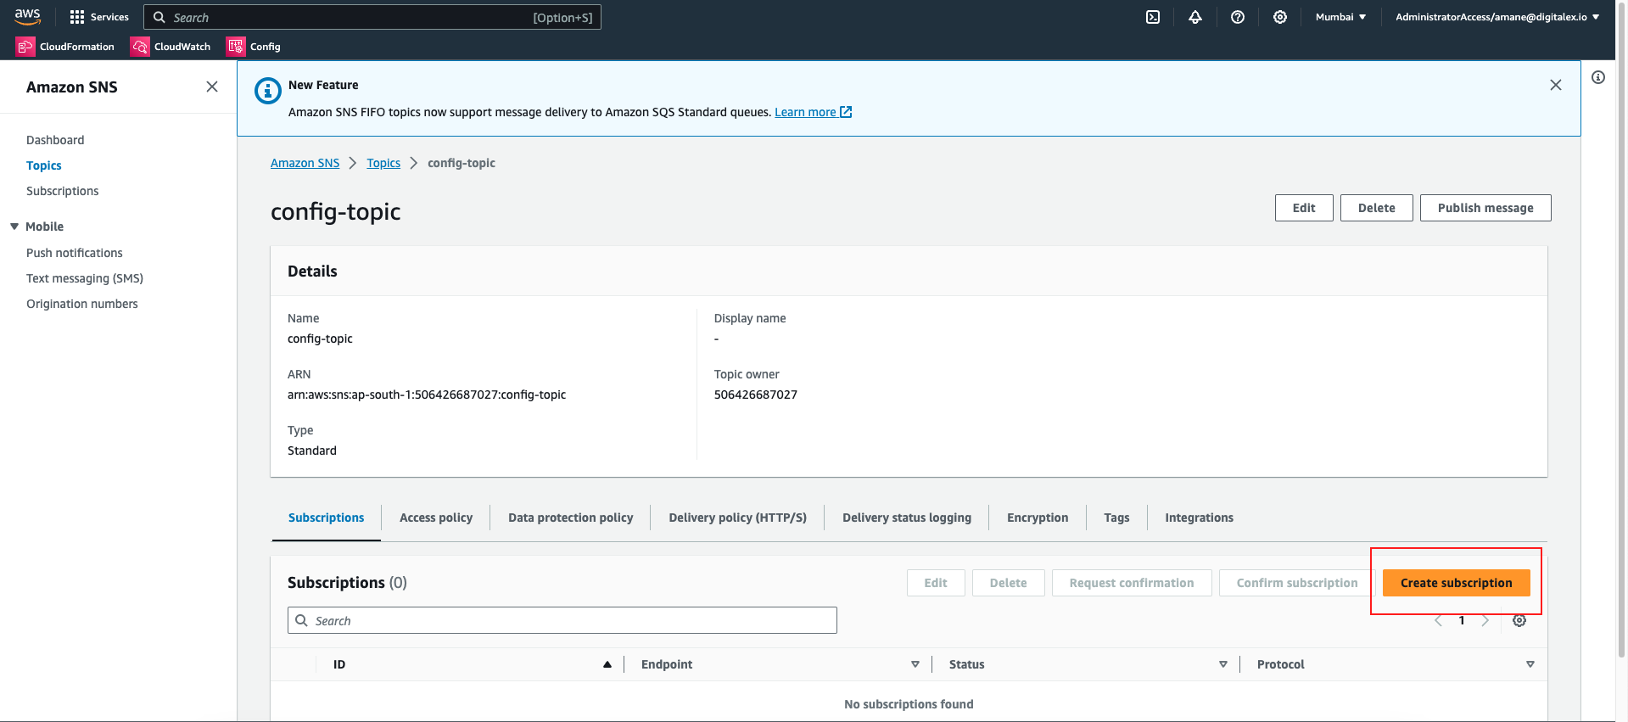Screen dimensions: 1628x722
Task: Switch to the Encryption tab
Action: pyautogui.click(x=1037, y=518)
